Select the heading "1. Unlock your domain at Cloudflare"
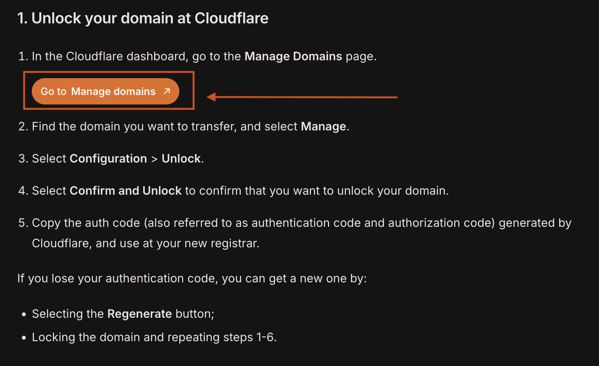The height and width of the screenshot is (366, 599). point(143,18)
